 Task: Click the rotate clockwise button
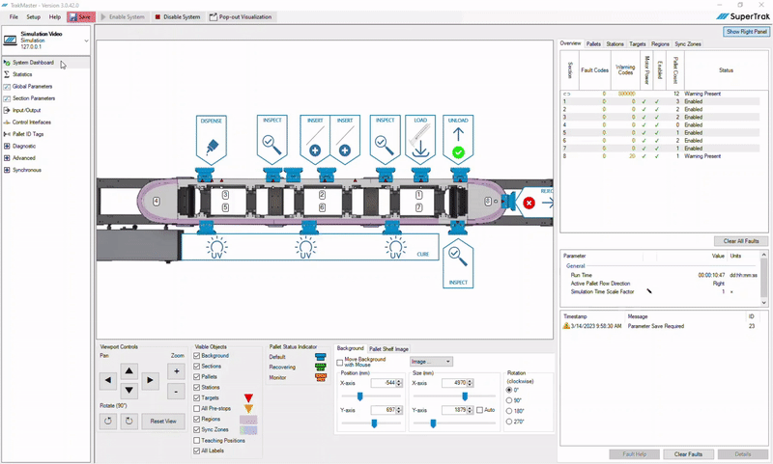pyautogui.click(x=128, y=422)
